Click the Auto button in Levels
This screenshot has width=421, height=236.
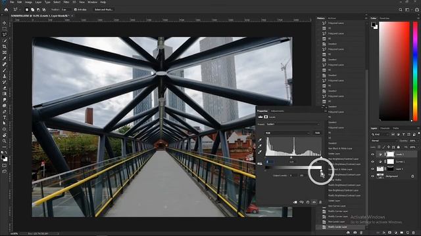click(x=317, y=133)
